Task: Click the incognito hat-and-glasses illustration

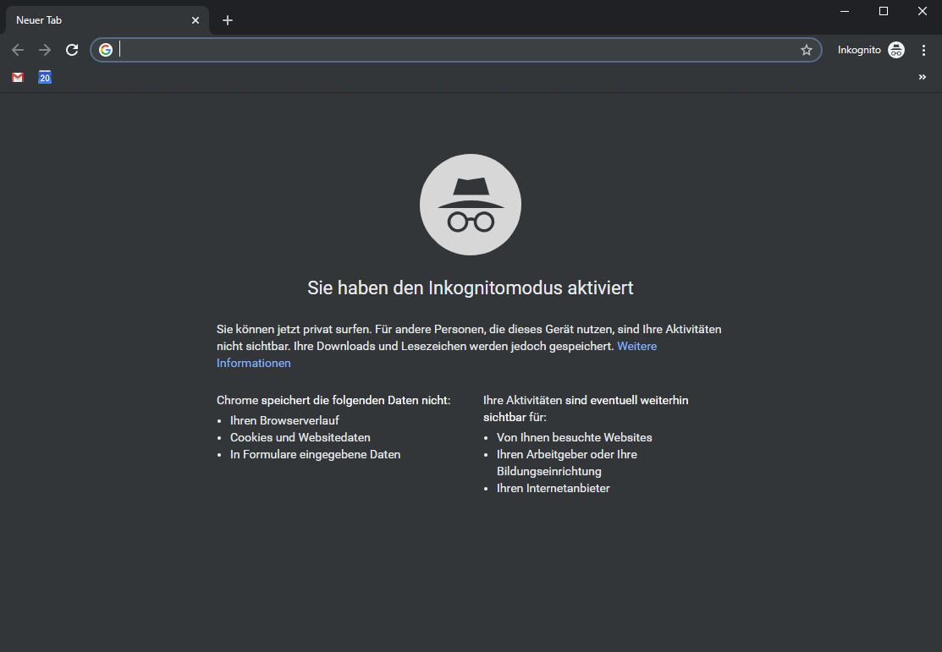Action: (470, 204)
